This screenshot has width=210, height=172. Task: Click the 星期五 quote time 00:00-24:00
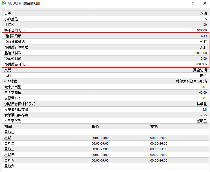coord(100,160)
